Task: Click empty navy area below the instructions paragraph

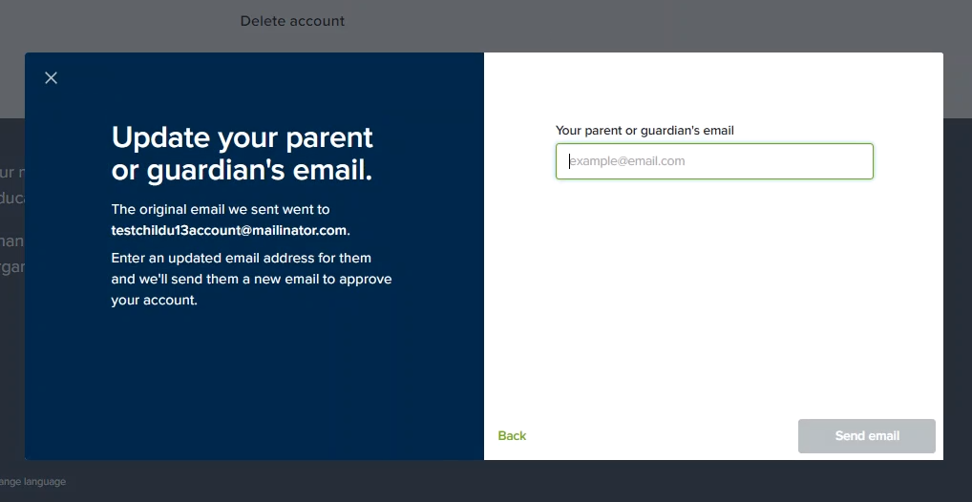Action: tap(254, 382)
